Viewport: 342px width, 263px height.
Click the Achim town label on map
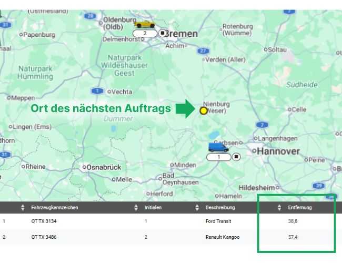click(175, 46)
